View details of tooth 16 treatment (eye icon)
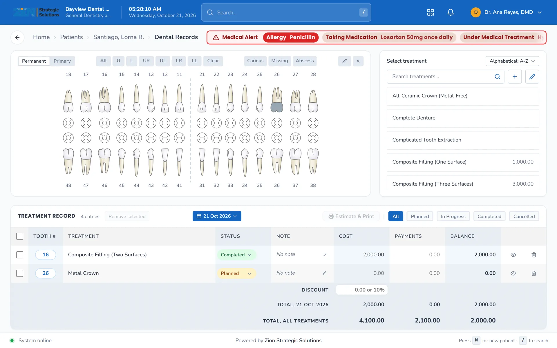557x348 pixels. (513, 255)
